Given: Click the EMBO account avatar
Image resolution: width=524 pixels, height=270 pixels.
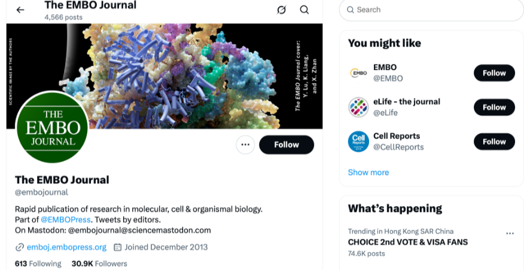Looking at the screenshot, I should (358, 73).
